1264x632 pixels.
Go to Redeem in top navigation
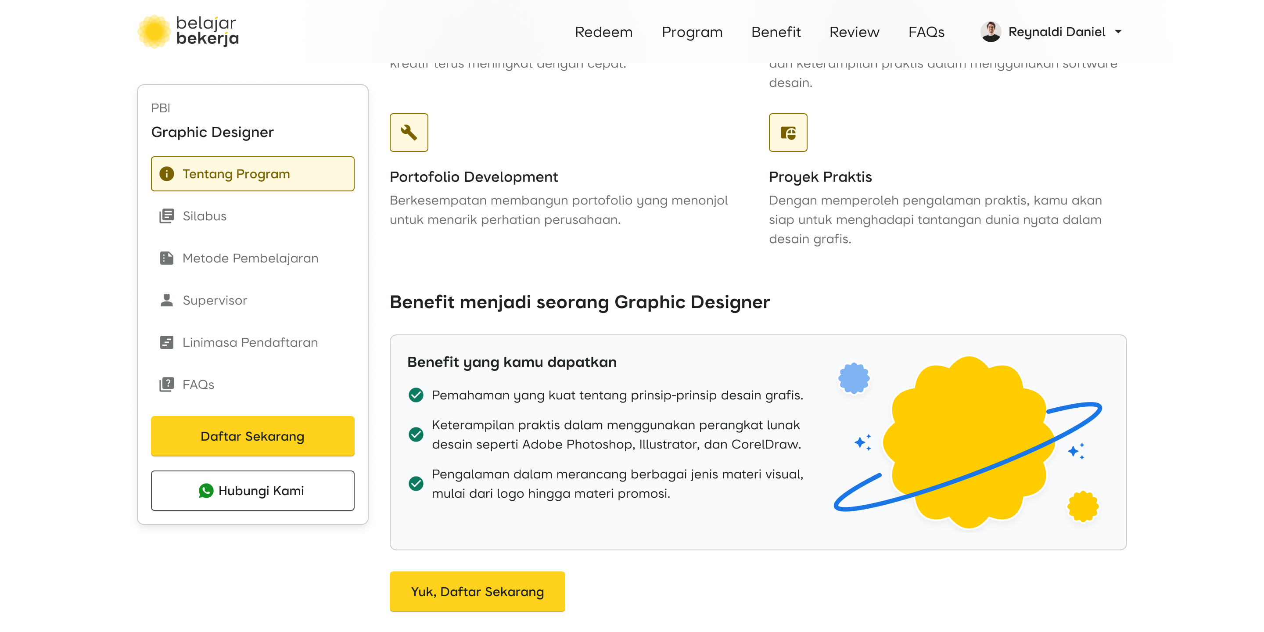603,32
